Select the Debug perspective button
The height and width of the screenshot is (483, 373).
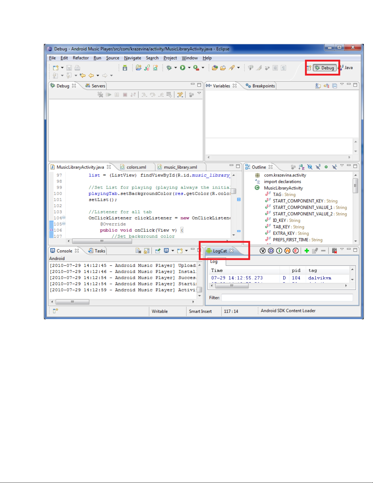[325, 68]
